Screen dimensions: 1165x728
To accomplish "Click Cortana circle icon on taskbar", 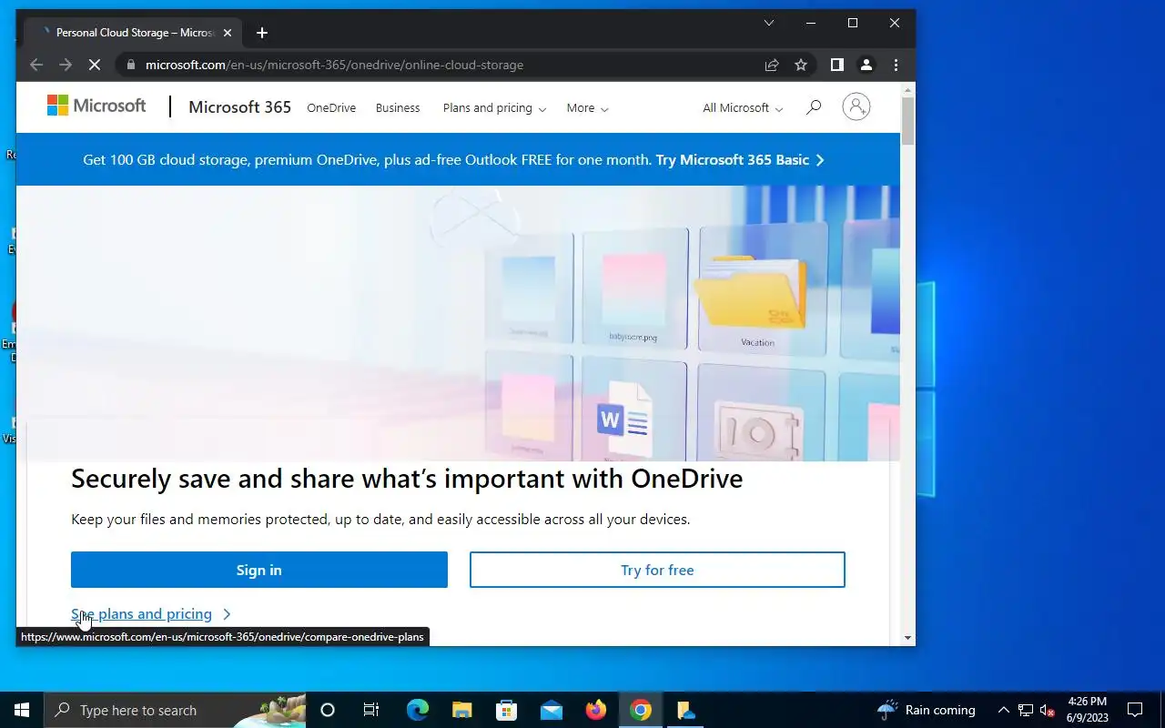I will point(328,710).
